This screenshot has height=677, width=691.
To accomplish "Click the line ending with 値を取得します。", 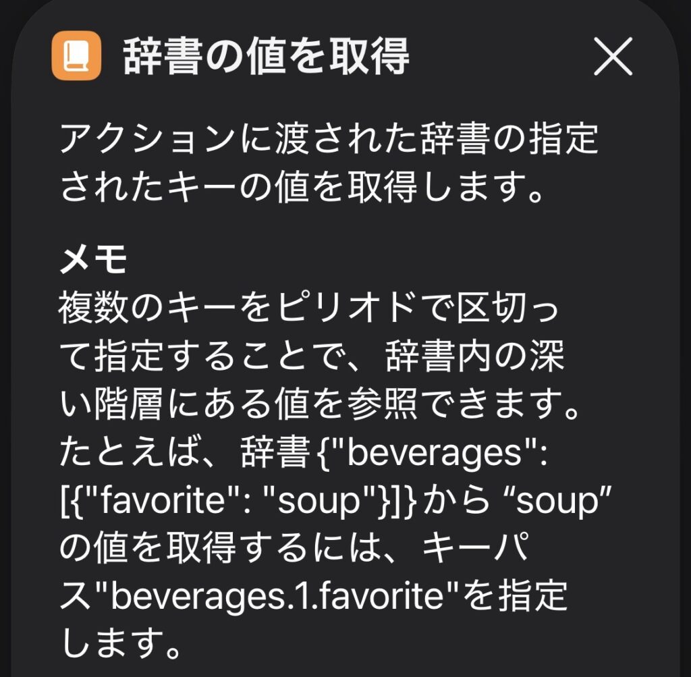I will [303, 188].
